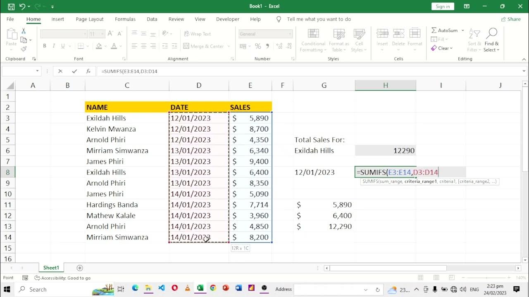Click the Sign in button
Viewport: 529px width, 297px height.
(x=443, y=6)
